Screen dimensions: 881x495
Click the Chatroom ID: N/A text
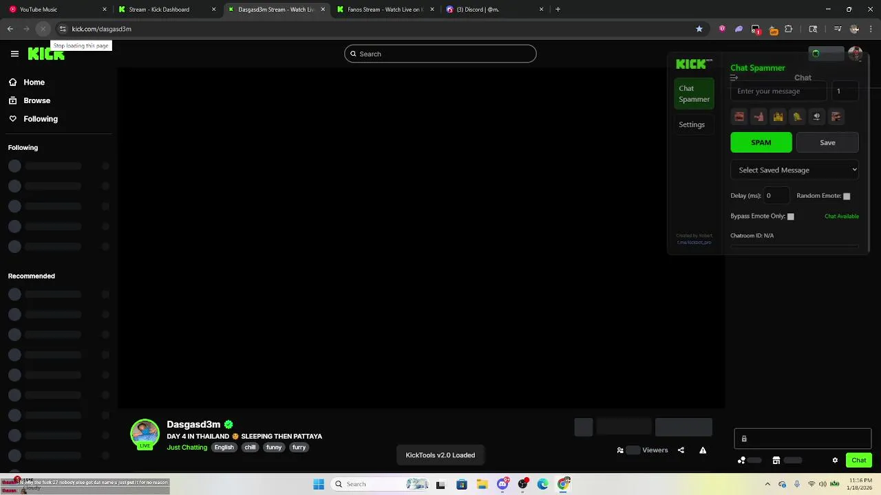coord(752,235)
